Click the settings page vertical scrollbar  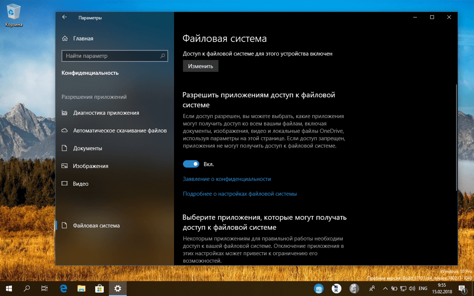pos(456,138)
